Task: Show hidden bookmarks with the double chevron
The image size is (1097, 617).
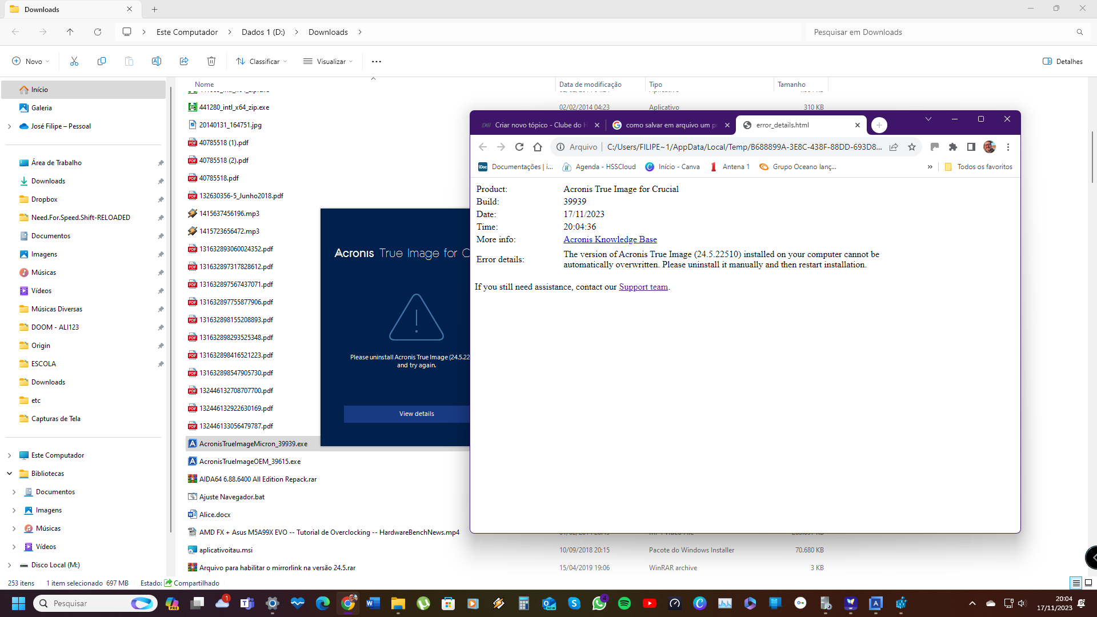Action: pyautogui.click(x=930, y=167)
